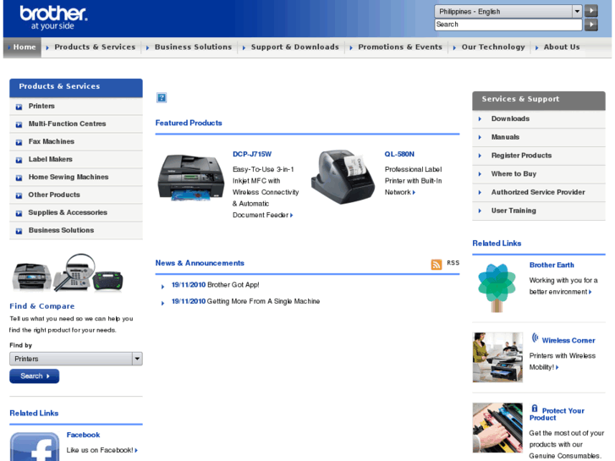This screenshot has height=461, width=615.
Task: Open Home Sewing Machines in sidebar
Action: [69, 177]
